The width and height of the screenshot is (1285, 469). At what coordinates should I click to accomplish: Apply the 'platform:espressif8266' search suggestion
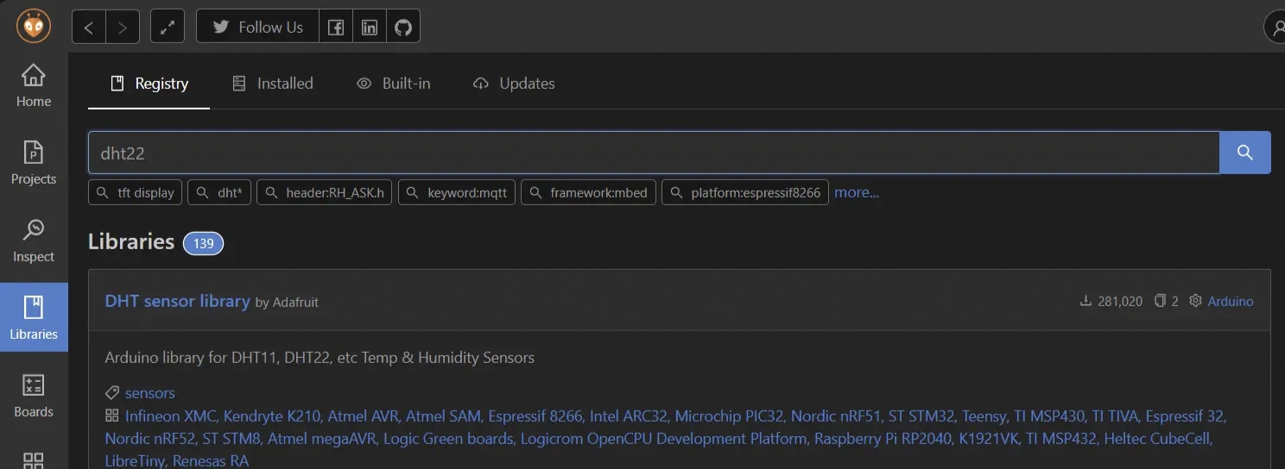point(745,192)
